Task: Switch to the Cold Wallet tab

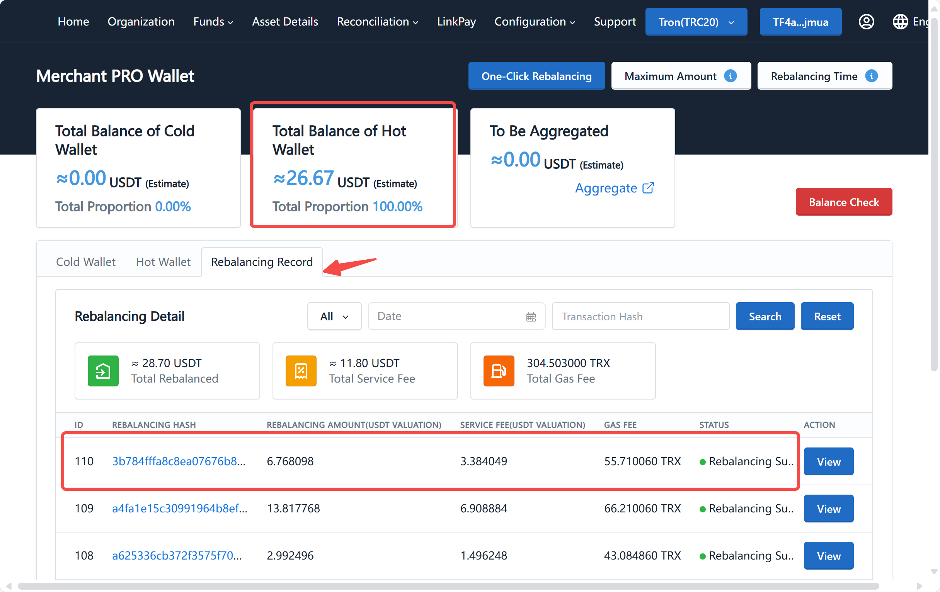Action: (85, 262)
